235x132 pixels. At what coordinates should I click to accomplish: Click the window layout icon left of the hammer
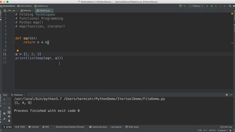tap(180, 6)
